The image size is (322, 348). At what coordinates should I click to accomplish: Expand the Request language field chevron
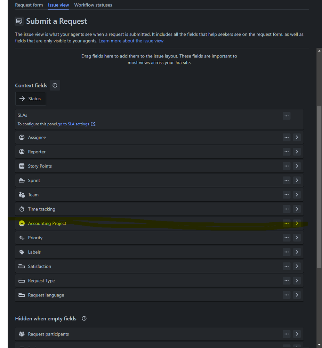pyautogui.click(x=297, y=295)
